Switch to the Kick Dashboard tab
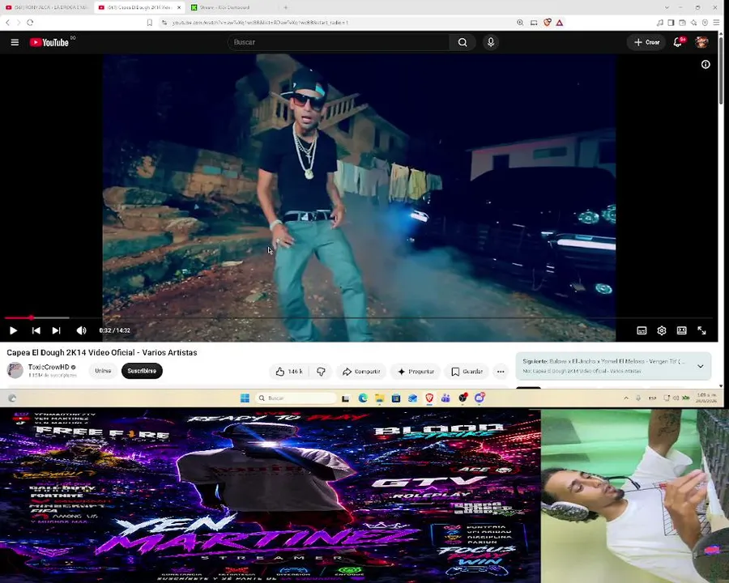This screenshot has width=729, height=583. [225, 7]
